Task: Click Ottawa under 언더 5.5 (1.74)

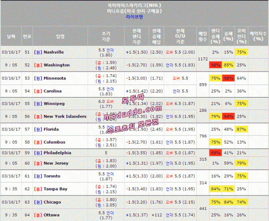Action: 180,215
